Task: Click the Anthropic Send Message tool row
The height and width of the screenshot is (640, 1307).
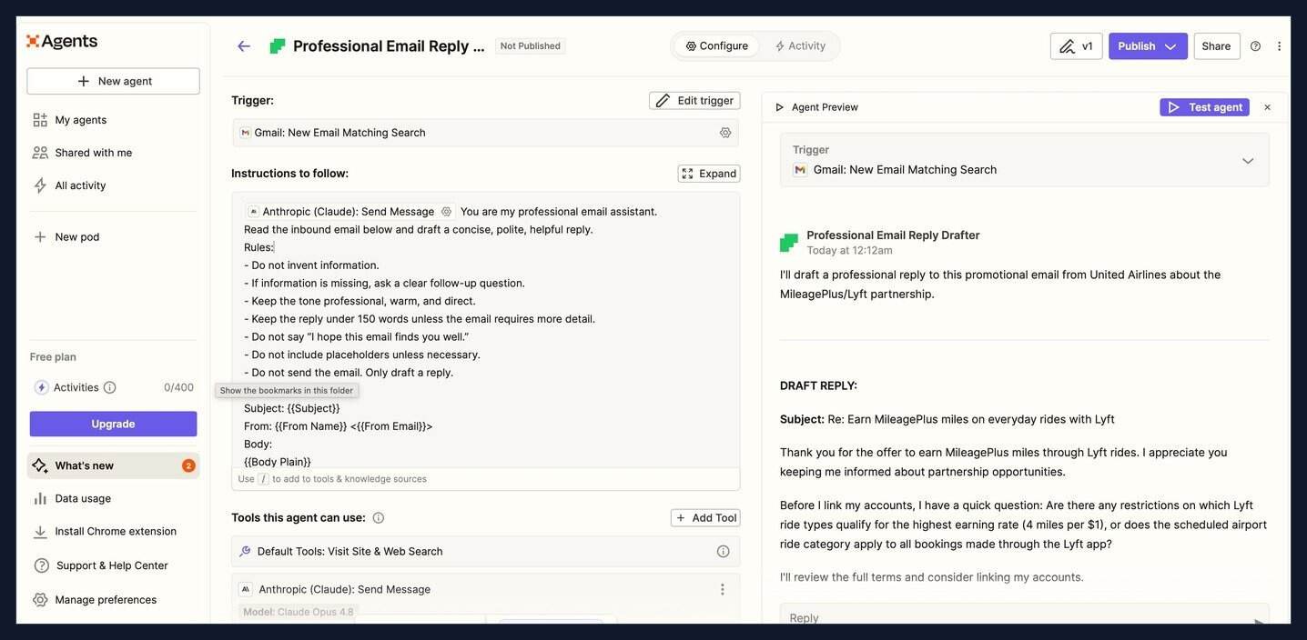Action: pyautogui.click(x=485, y=590)
